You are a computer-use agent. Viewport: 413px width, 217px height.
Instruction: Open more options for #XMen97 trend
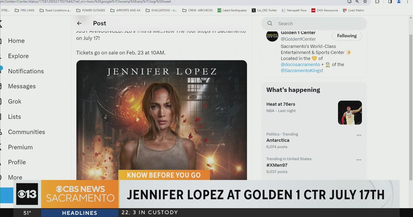coord(359,160)
